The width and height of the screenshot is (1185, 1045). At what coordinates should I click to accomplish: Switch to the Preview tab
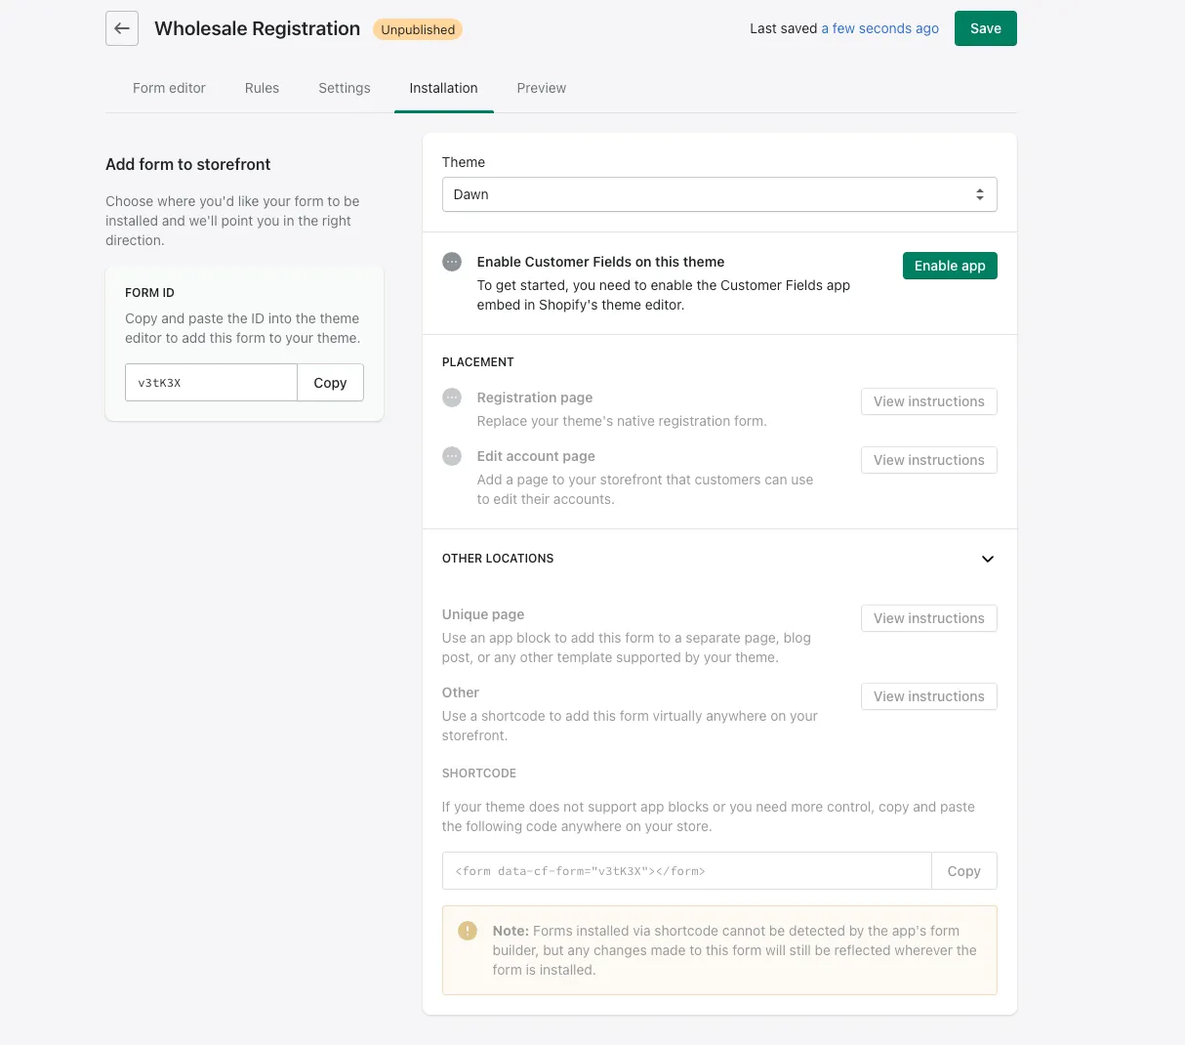(541, 88)
